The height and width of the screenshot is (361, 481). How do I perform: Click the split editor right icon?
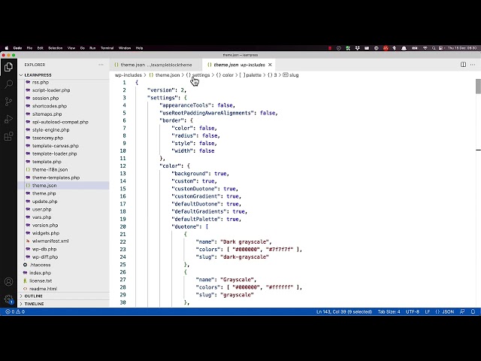(463, 65)
